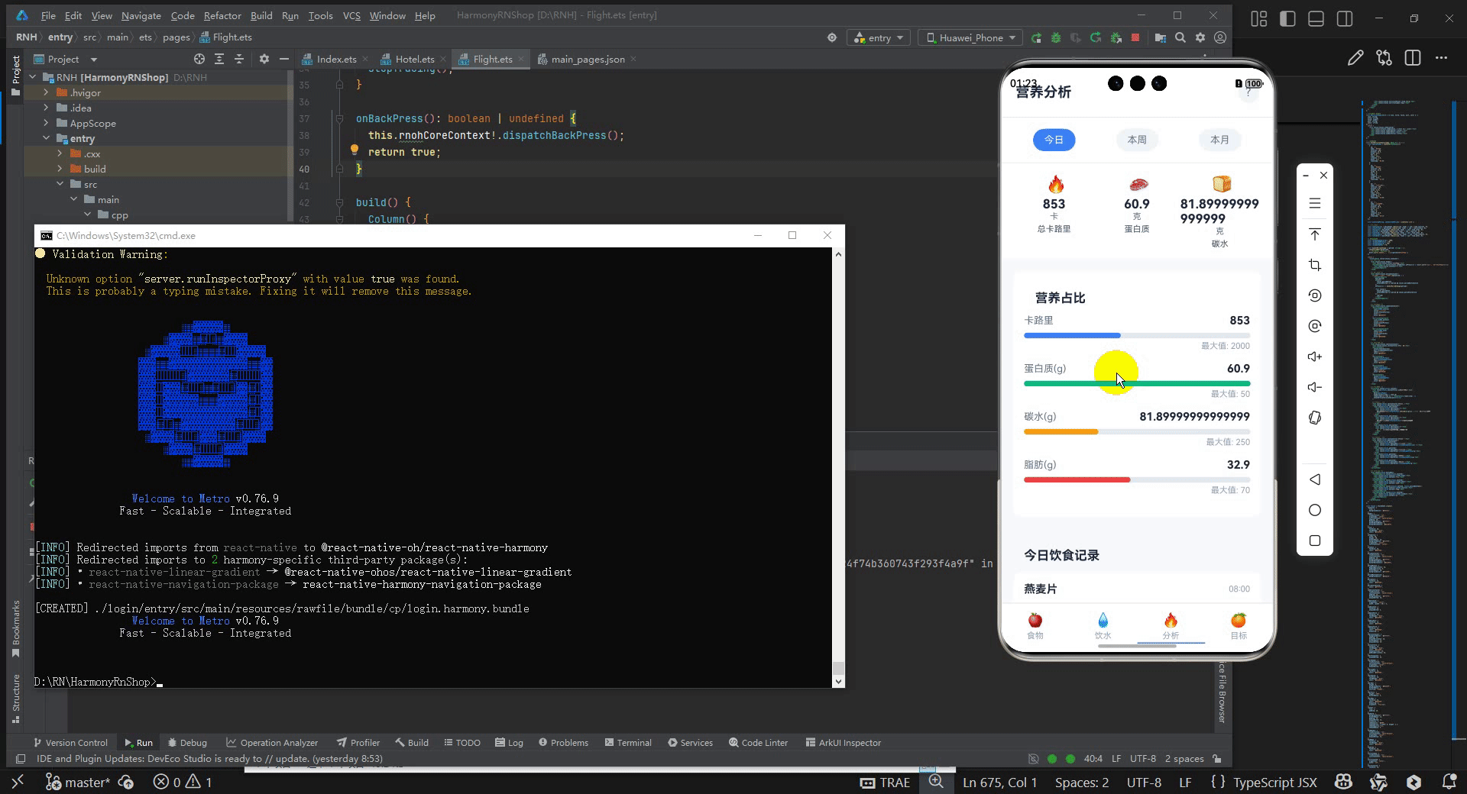
Task: Switch to the main_pages.json editor tab
Action: pos(588,59)
